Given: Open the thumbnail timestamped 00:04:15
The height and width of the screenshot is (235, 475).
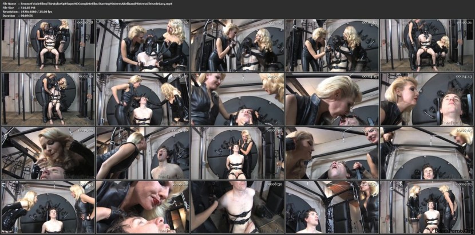Looking at the screenshot, I should point(332,99).
